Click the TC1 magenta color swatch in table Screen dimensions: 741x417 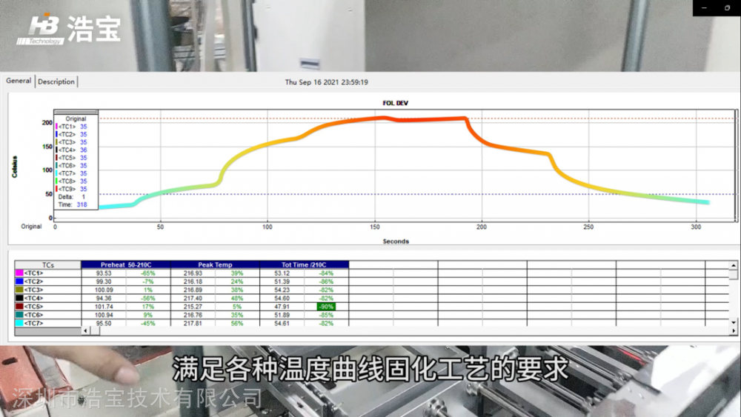tap(19, 273)
